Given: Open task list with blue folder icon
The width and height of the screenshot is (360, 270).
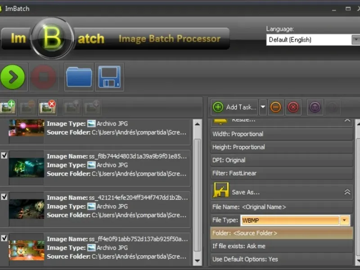Looking at the screenshot, I should (x=79, y=77).
